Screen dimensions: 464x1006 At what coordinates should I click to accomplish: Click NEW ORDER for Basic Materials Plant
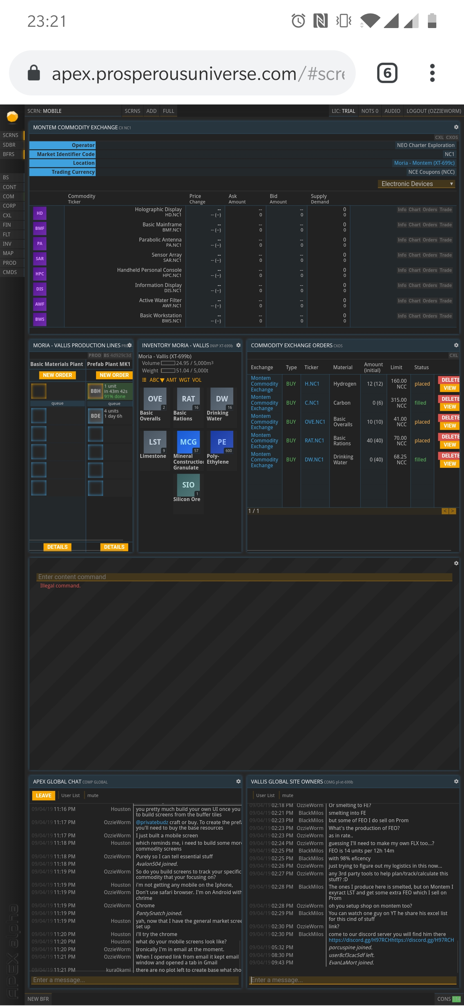tap(57, 375)
